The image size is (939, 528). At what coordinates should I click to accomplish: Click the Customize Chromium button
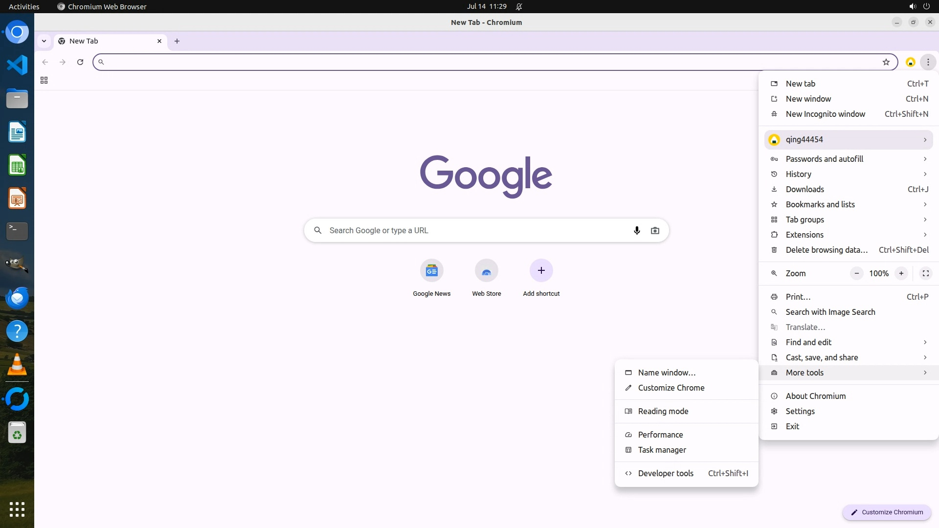886,512
